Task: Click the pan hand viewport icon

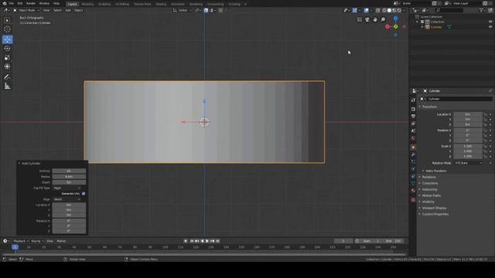Action: click(375, 19)
